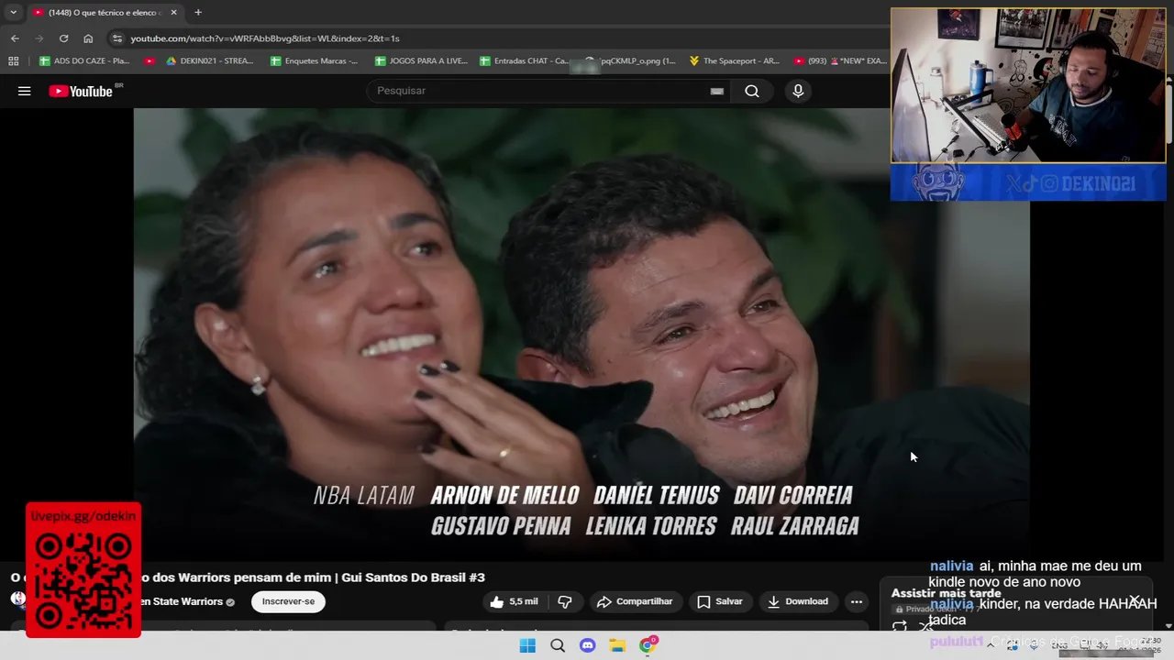The image size is (1174, 660).
Task: Save the video with Salvar
Action: tap(720, 601)
